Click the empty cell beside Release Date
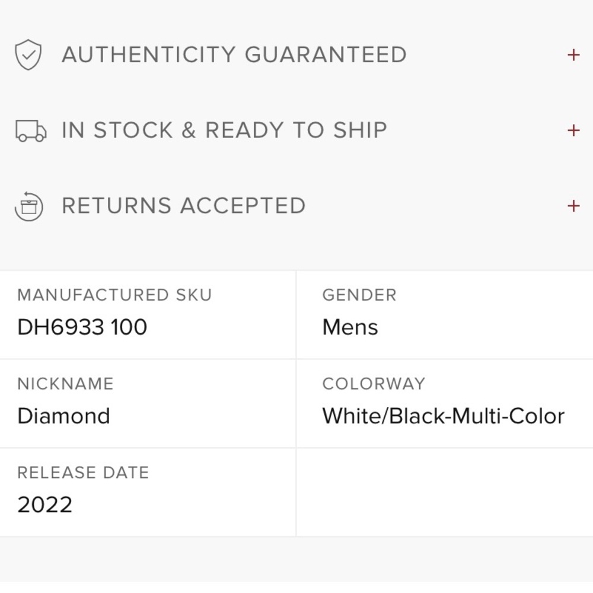Screen dimensions: 593x593 pyautogui.click(x=445, y=492)
